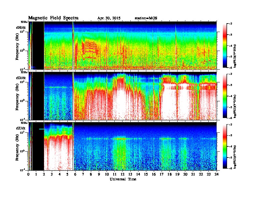Click the -2 tick on dH/dt color bar
258x200 pixels.
point(231,24)
